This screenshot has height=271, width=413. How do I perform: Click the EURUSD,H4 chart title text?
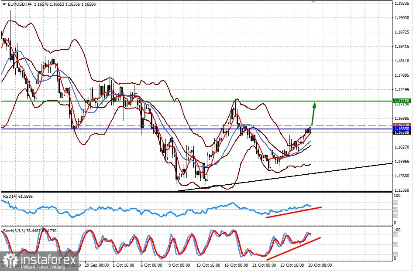(20, 4)
